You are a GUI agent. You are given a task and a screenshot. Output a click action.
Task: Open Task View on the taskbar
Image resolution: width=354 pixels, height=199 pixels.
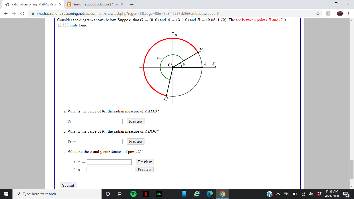(x=120, y=194)
